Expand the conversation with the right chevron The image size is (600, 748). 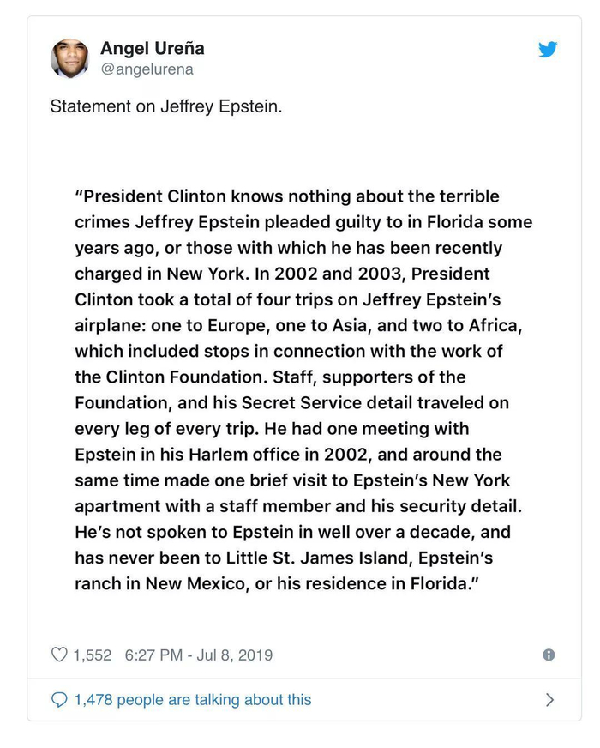pos(549,700)
